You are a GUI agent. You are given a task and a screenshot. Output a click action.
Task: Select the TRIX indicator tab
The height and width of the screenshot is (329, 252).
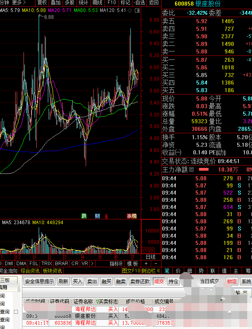[x=47, y=263]
